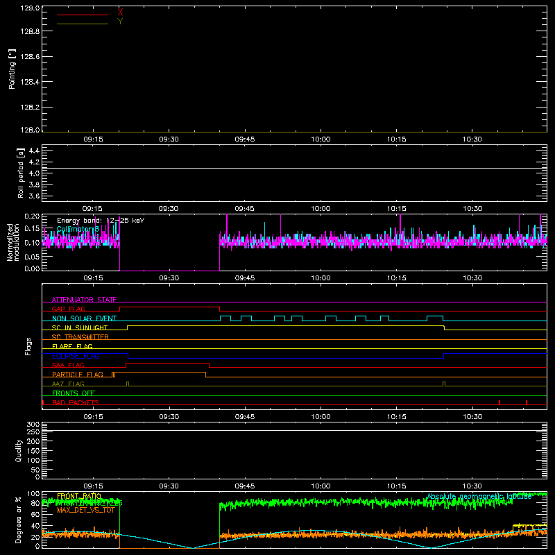Click the FLARE_FLAG label
This screenshot has width=555, height=555.
[x=72, y=346]
